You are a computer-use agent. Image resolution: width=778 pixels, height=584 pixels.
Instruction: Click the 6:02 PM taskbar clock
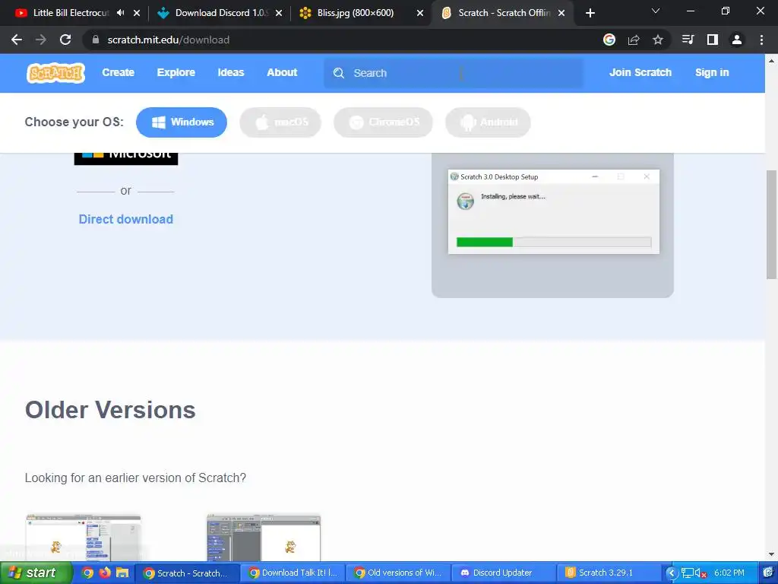[x=729, y=573]
